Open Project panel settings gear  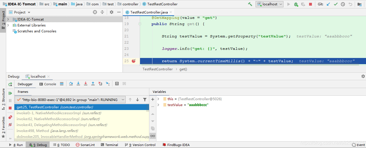(112, 12)
